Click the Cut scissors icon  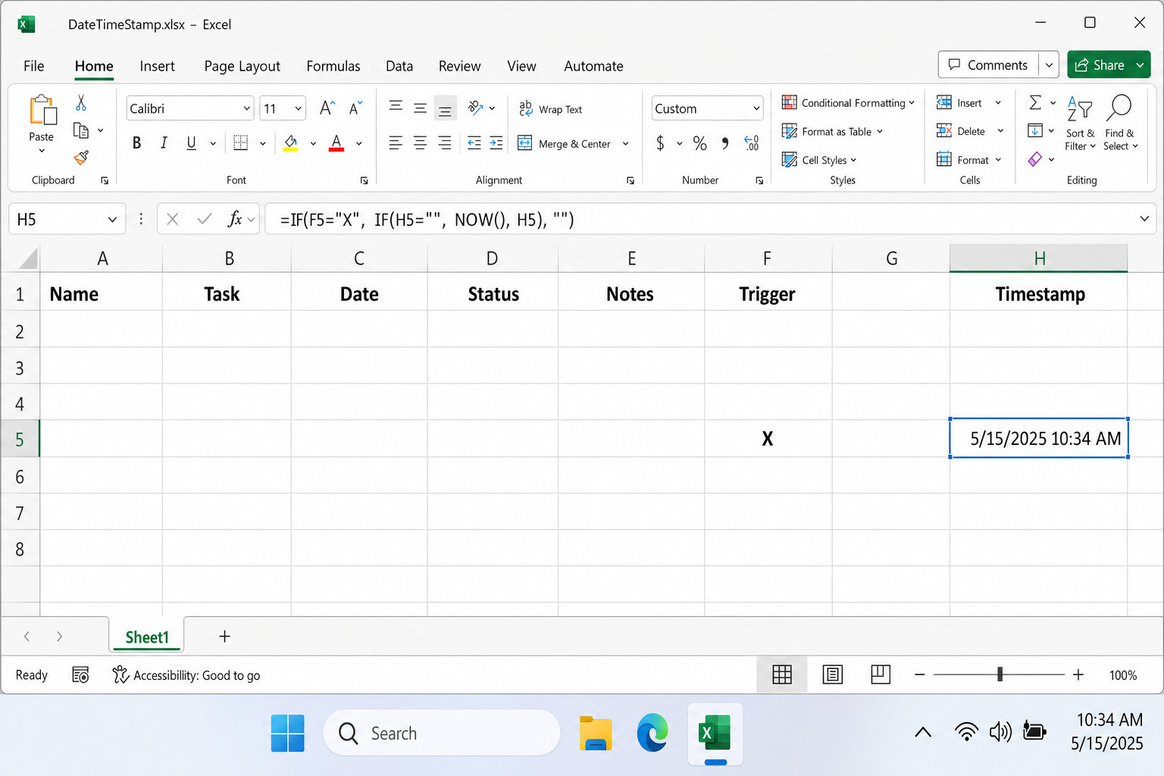pos(81,102)
